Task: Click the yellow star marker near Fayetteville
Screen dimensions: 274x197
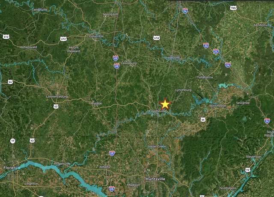Action: [x=165, y=104]
